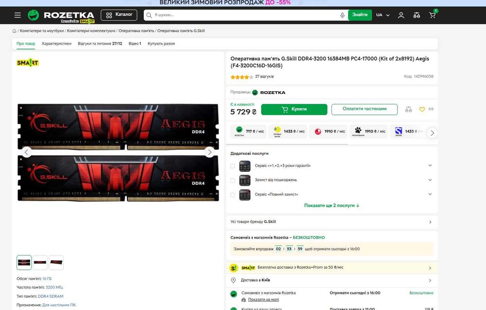Select second product thumbnail
The height and width of the screenshot is (310, 486).
point(40,262)
